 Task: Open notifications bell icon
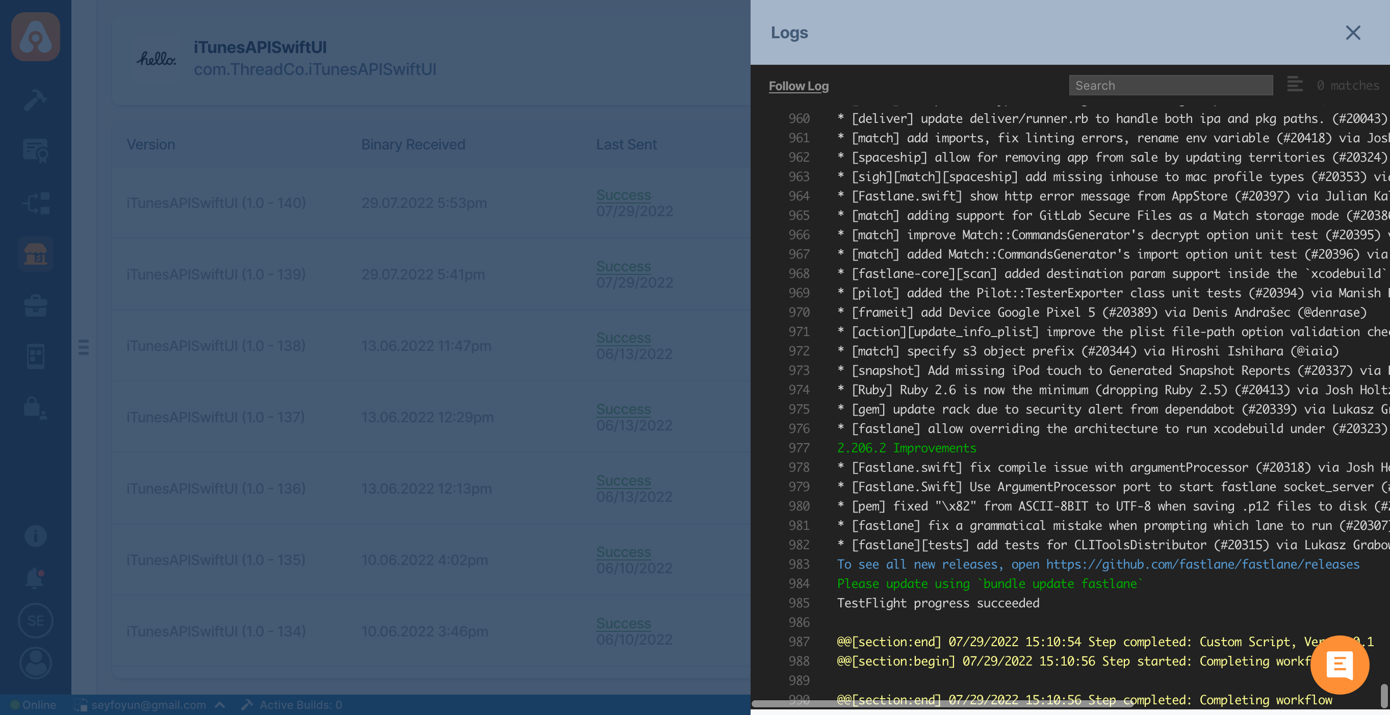pyautogui.click(x=36, y=577)
